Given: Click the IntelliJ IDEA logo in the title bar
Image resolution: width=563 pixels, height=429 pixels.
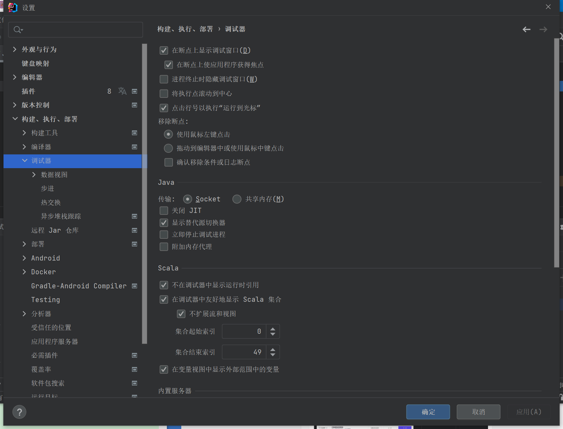Looking at the screenshot, I should coord(12,7).
